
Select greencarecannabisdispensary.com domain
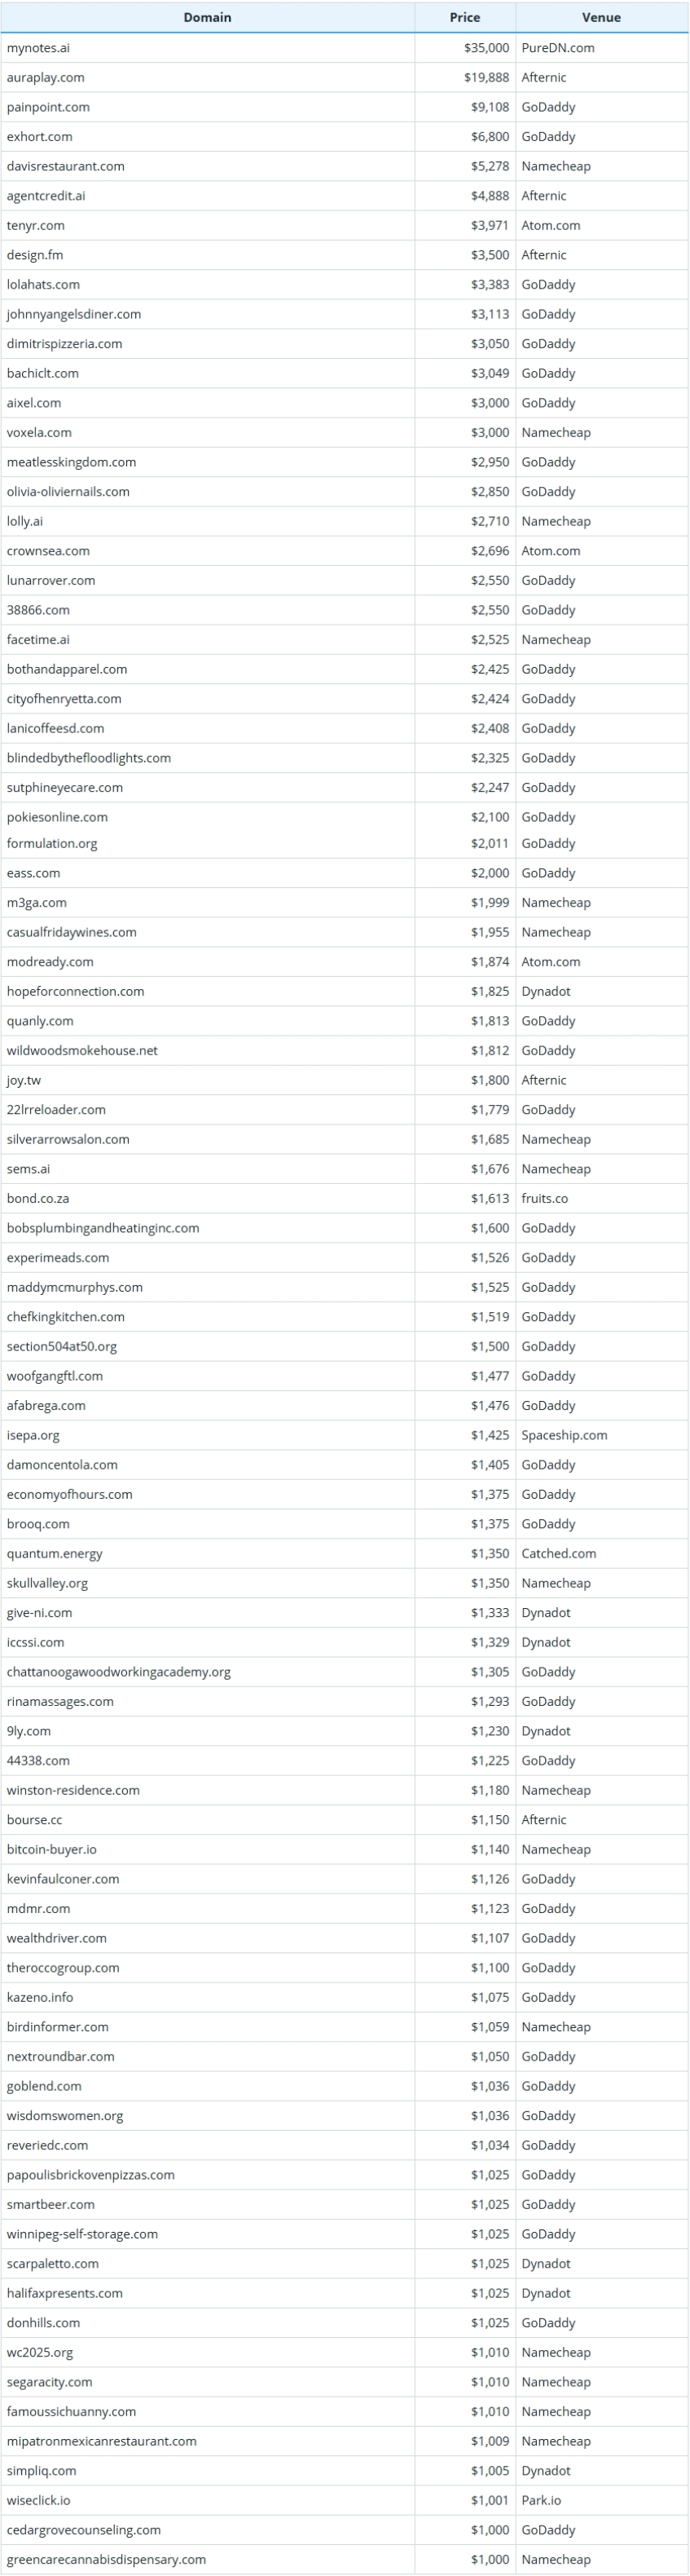coord(106,2559)
